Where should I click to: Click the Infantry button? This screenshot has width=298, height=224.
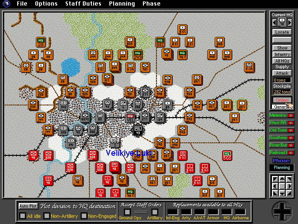point(282,55)
